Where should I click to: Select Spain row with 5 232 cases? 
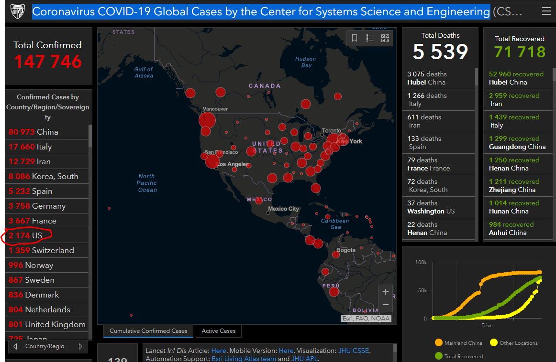47,191
